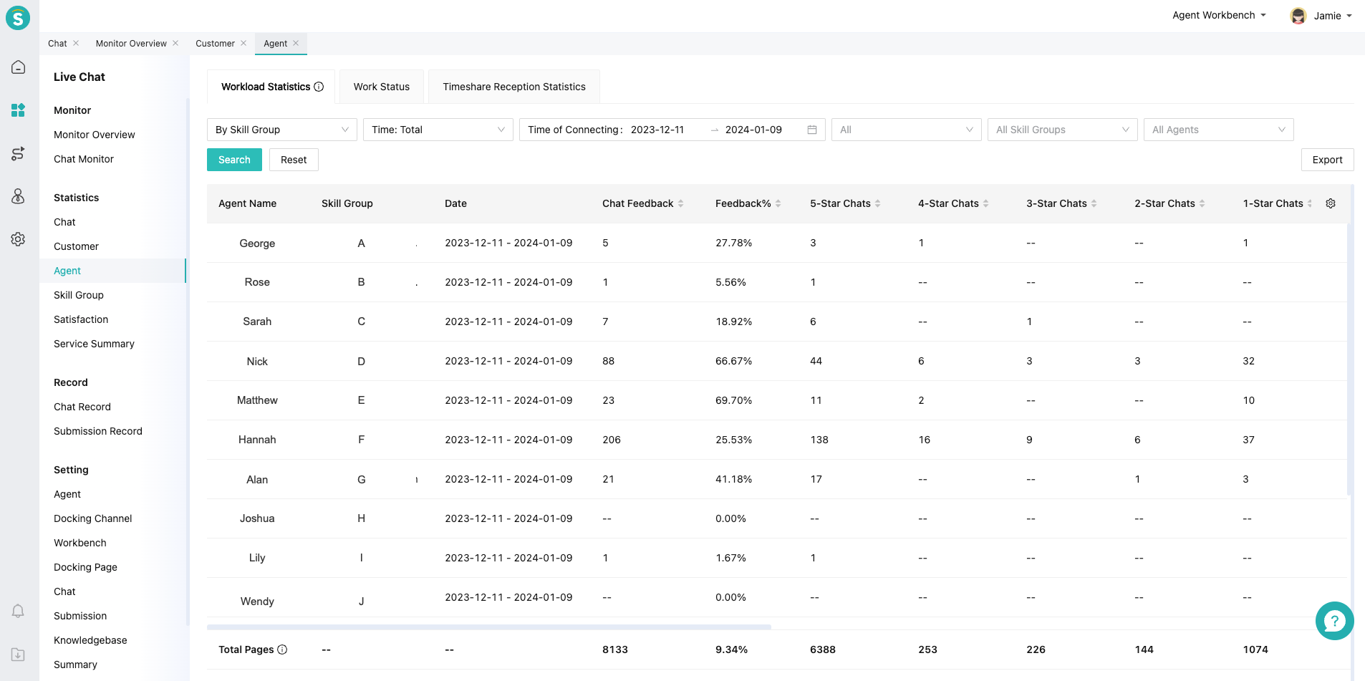Open the table column settings gear

pos(1331,203)
